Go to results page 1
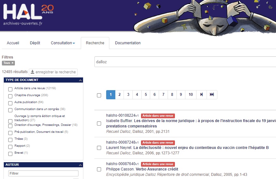The image size is (276, 179). [111, 95]
